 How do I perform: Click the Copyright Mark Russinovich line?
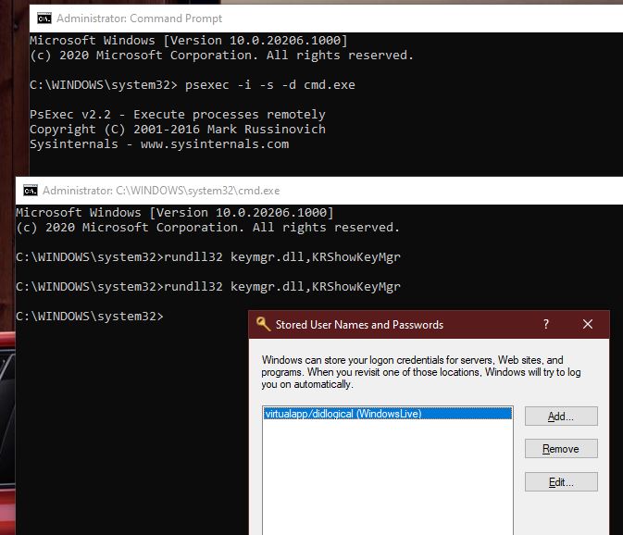click(x=177, y=129)
